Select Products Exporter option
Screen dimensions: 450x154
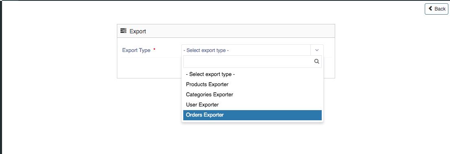(x=252, y=85)
